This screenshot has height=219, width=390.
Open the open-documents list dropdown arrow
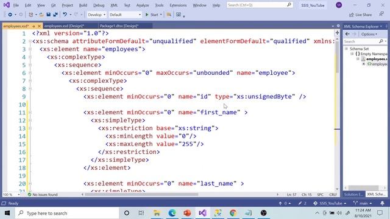pos(333,26)
